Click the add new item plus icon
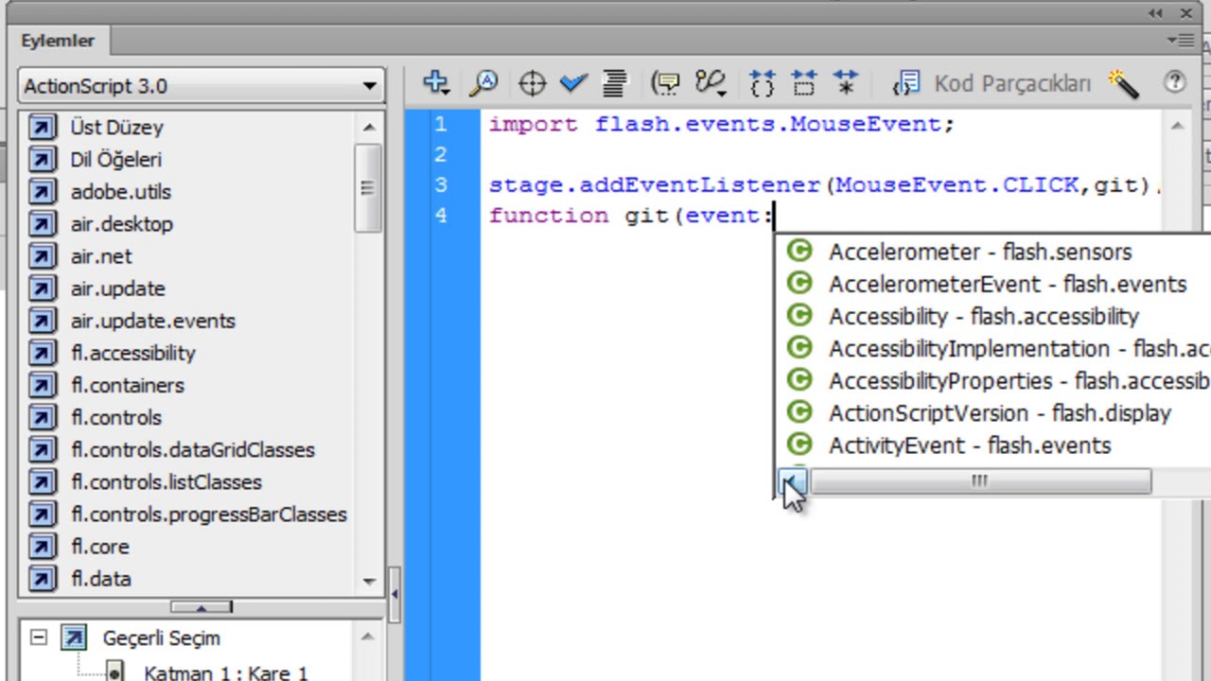Image resolution: width=1211 pixels, height=681 pixels. pyautogui.click(x=435, y=83)
